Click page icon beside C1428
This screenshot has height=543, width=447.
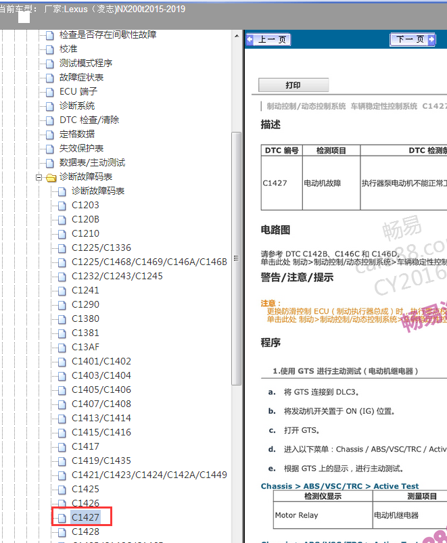coord(62,532)
